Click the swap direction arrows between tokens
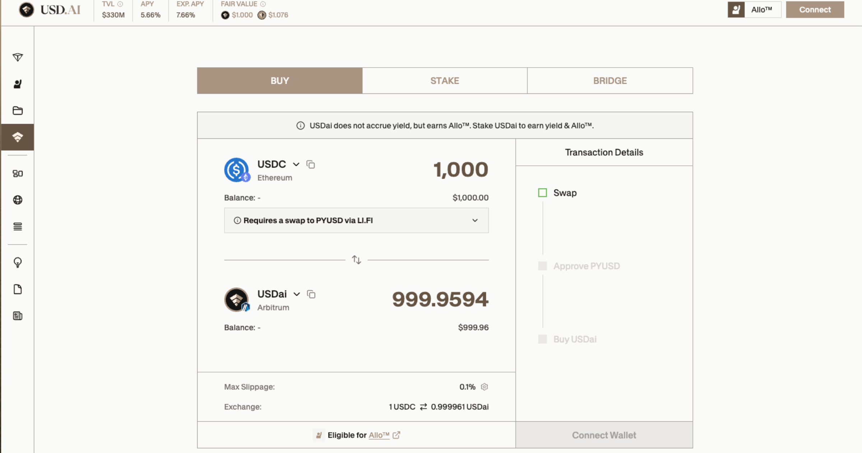862x453 pixels. (356, 260)
